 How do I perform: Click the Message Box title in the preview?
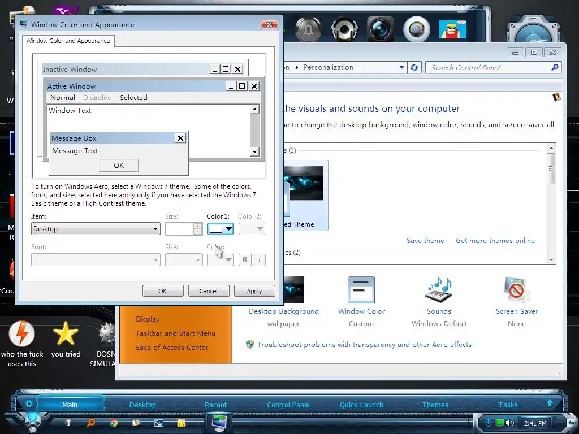[x=74, y=138]
